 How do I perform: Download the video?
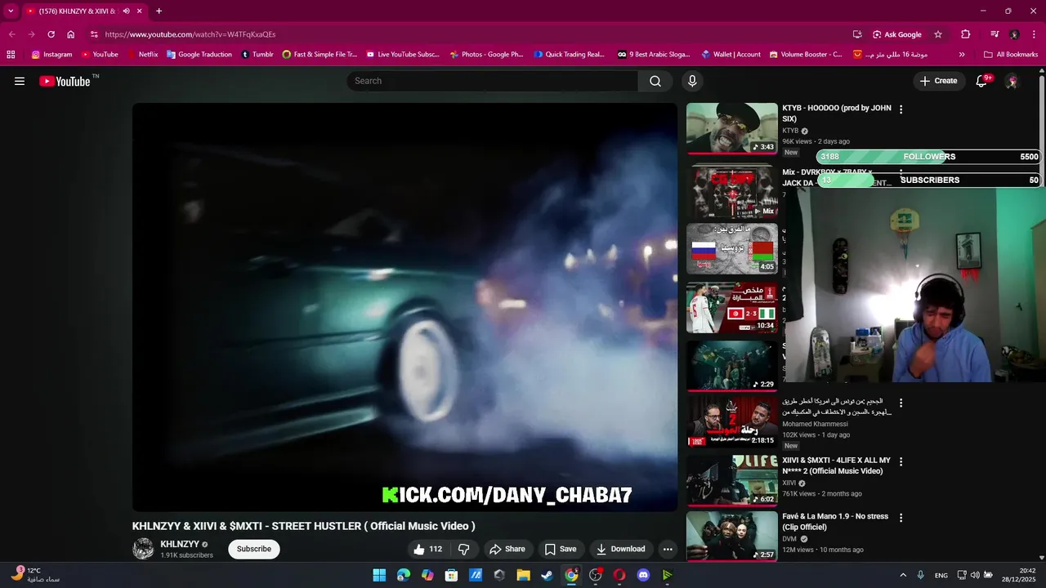(x=620, y=549)
